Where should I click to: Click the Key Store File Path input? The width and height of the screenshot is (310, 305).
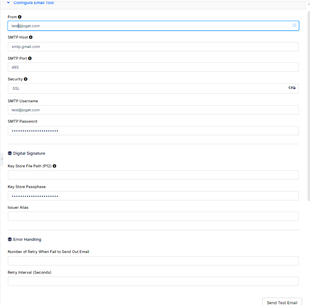click(x=153, y=175)
